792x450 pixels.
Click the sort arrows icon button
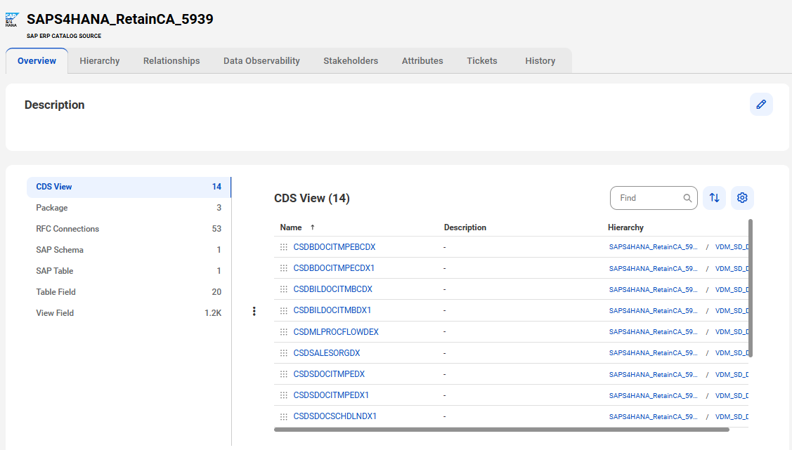coord(714,198)
